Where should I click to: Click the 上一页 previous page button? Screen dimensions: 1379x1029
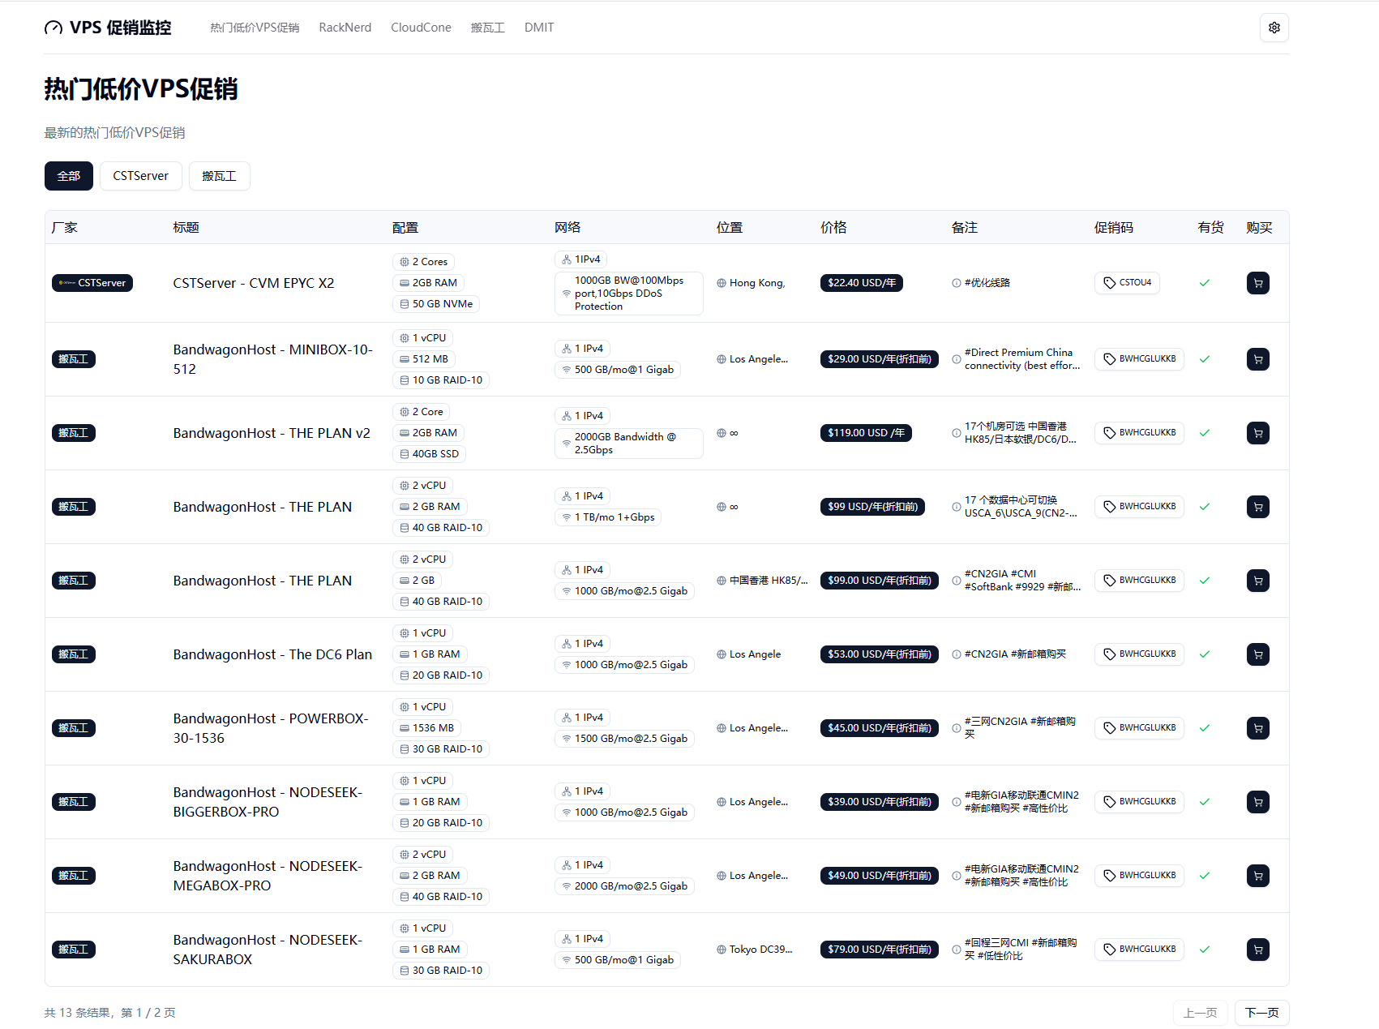coord(1200,1013)
